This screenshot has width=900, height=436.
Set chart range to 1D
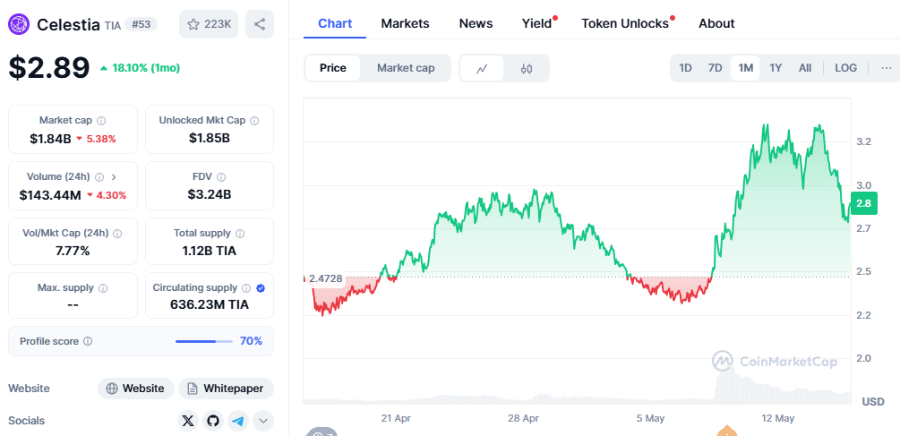(x=685, y=68)
